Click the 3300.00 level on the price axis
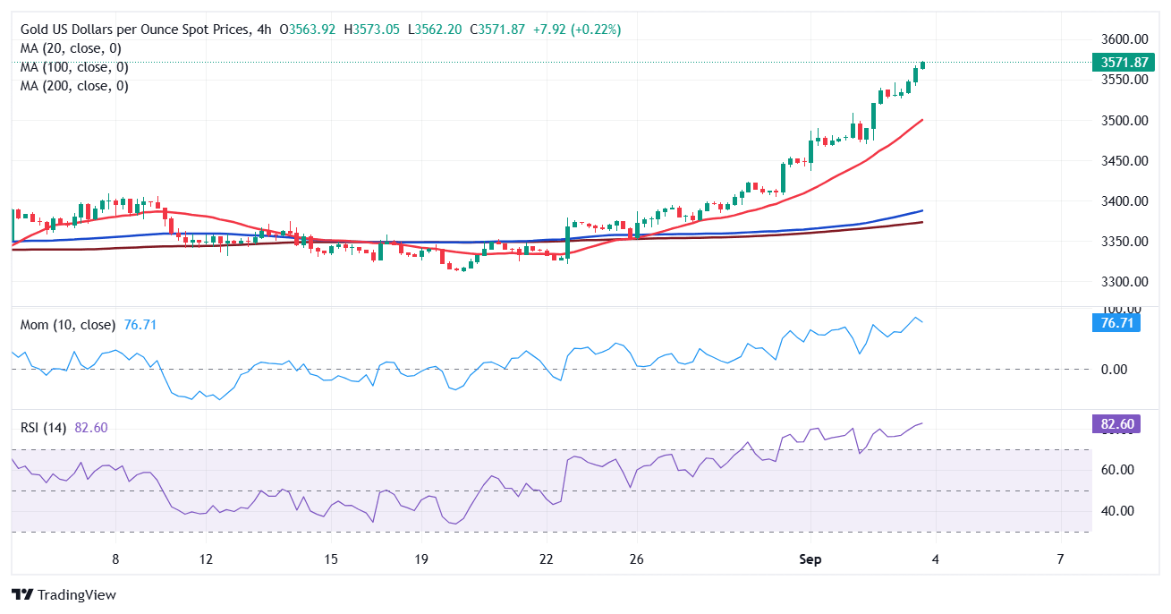Viewport: 1171px width, 614px height. tap(1124, 282)
